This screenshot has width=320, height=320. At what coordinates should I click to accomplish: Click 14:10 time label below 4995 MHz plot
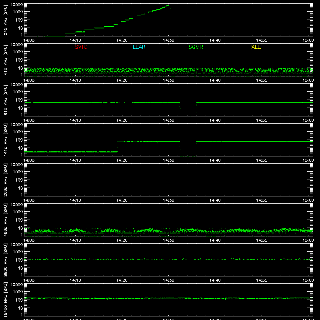click(75, 240)
